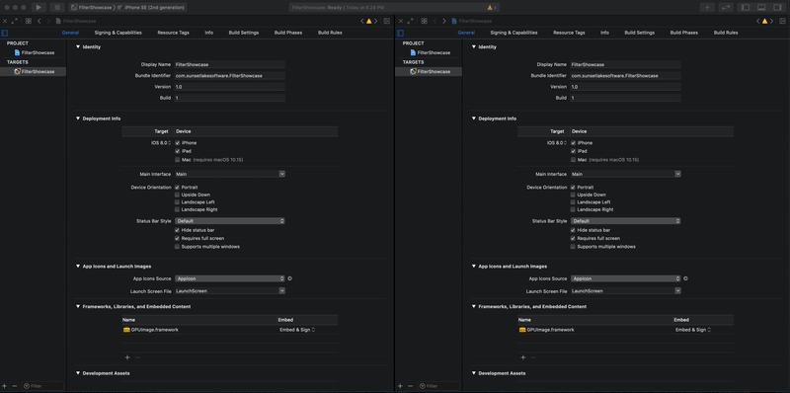The height and width of the screenshot is (393, 790).
Task: Enable Supports multiple windows in right editor
Action: [x=573, y=247]
